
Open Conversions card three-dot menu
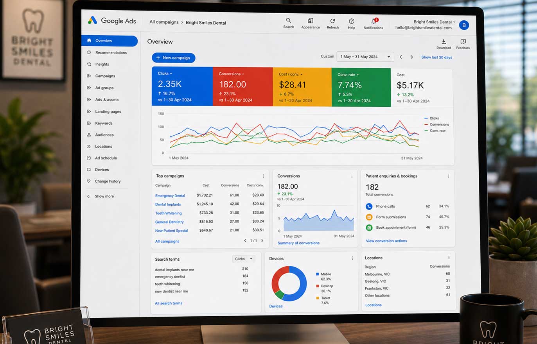point(352,176)
